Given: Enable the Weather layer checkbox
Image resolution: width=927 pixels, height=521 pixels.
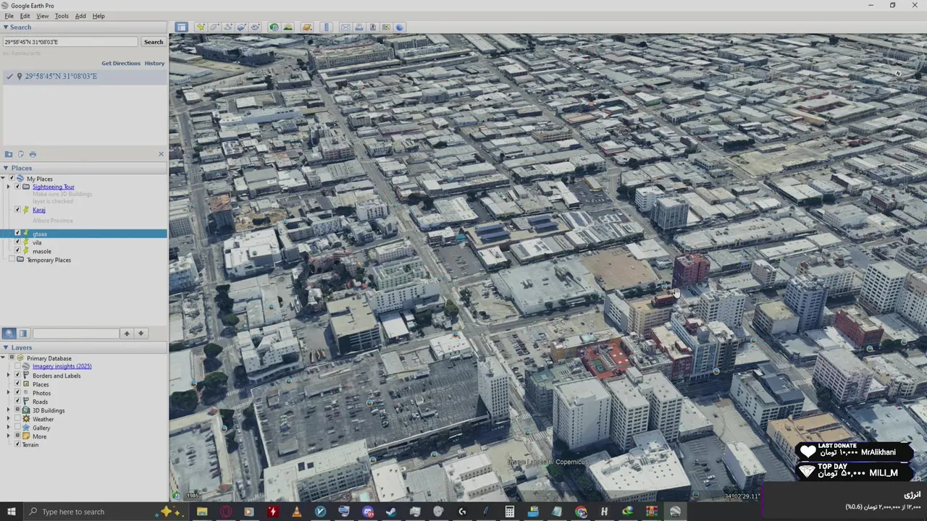Looking at the screenshot, I should click(x=17, y=419).
